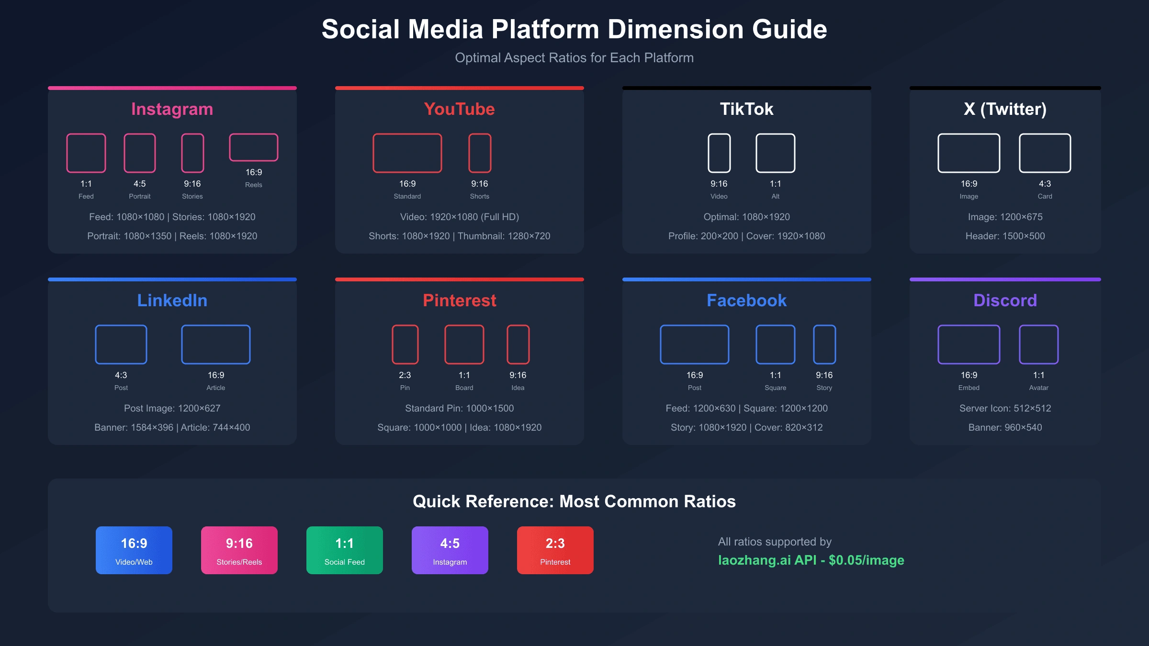Viewport: 1149px width, 646px height.
Task: Click the Discord card heading
Action: tap(1005, 301)
